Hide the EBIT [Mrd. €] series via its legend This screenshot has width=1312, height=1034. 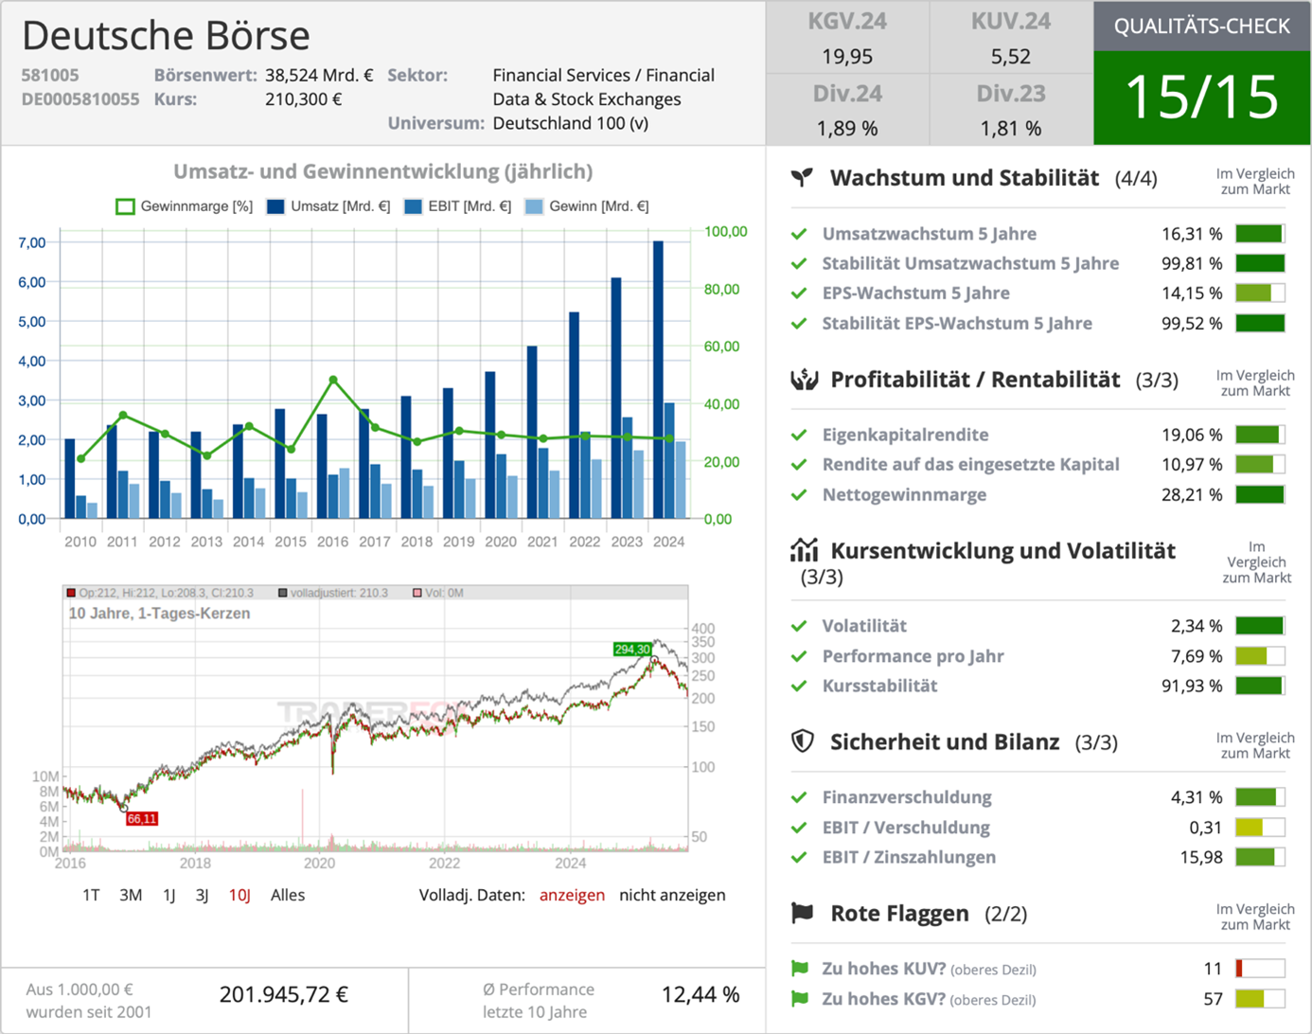(469, 205)
